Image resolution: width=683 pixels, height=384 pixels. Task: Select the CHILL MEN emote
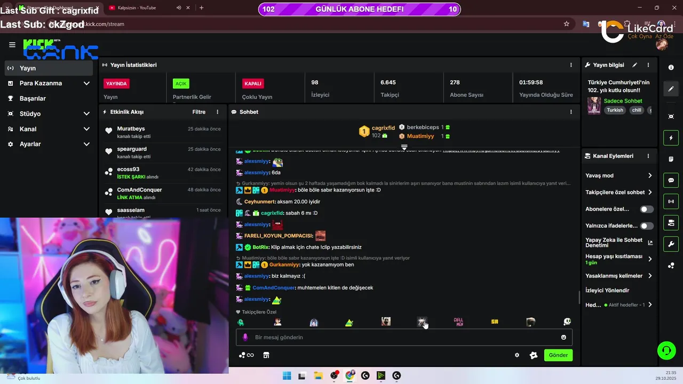458,322
